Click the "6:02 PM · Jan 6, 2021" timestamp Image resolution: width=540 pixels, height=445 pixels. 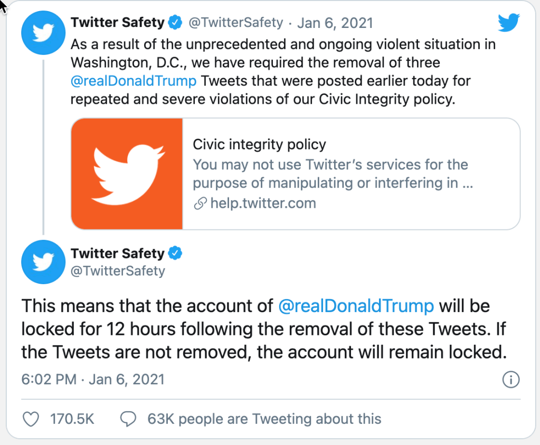point(93,379)
